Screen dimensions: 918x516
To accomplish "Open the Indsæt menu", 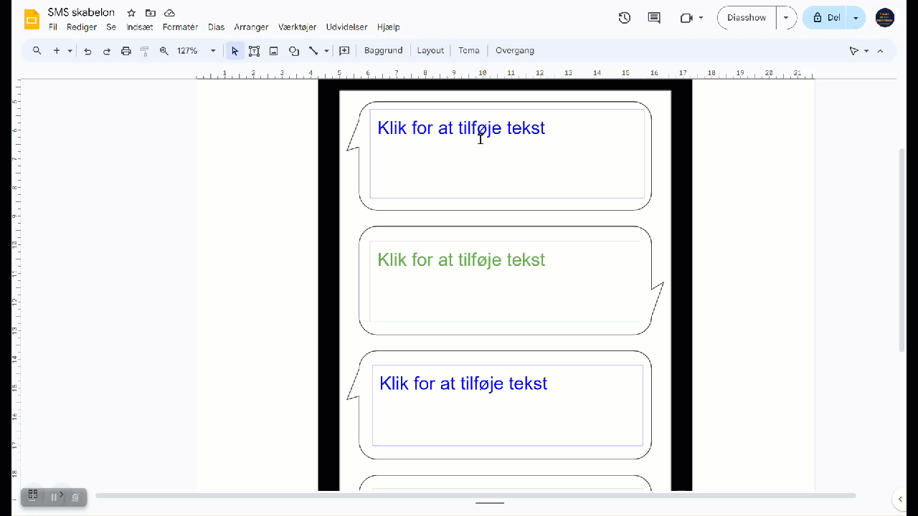I will click(139, 27).
